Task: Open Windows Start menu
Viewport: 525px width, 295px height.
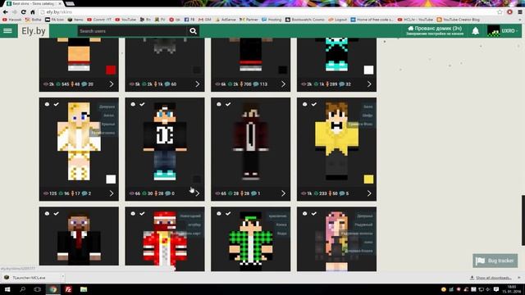Action: [7, 289]
